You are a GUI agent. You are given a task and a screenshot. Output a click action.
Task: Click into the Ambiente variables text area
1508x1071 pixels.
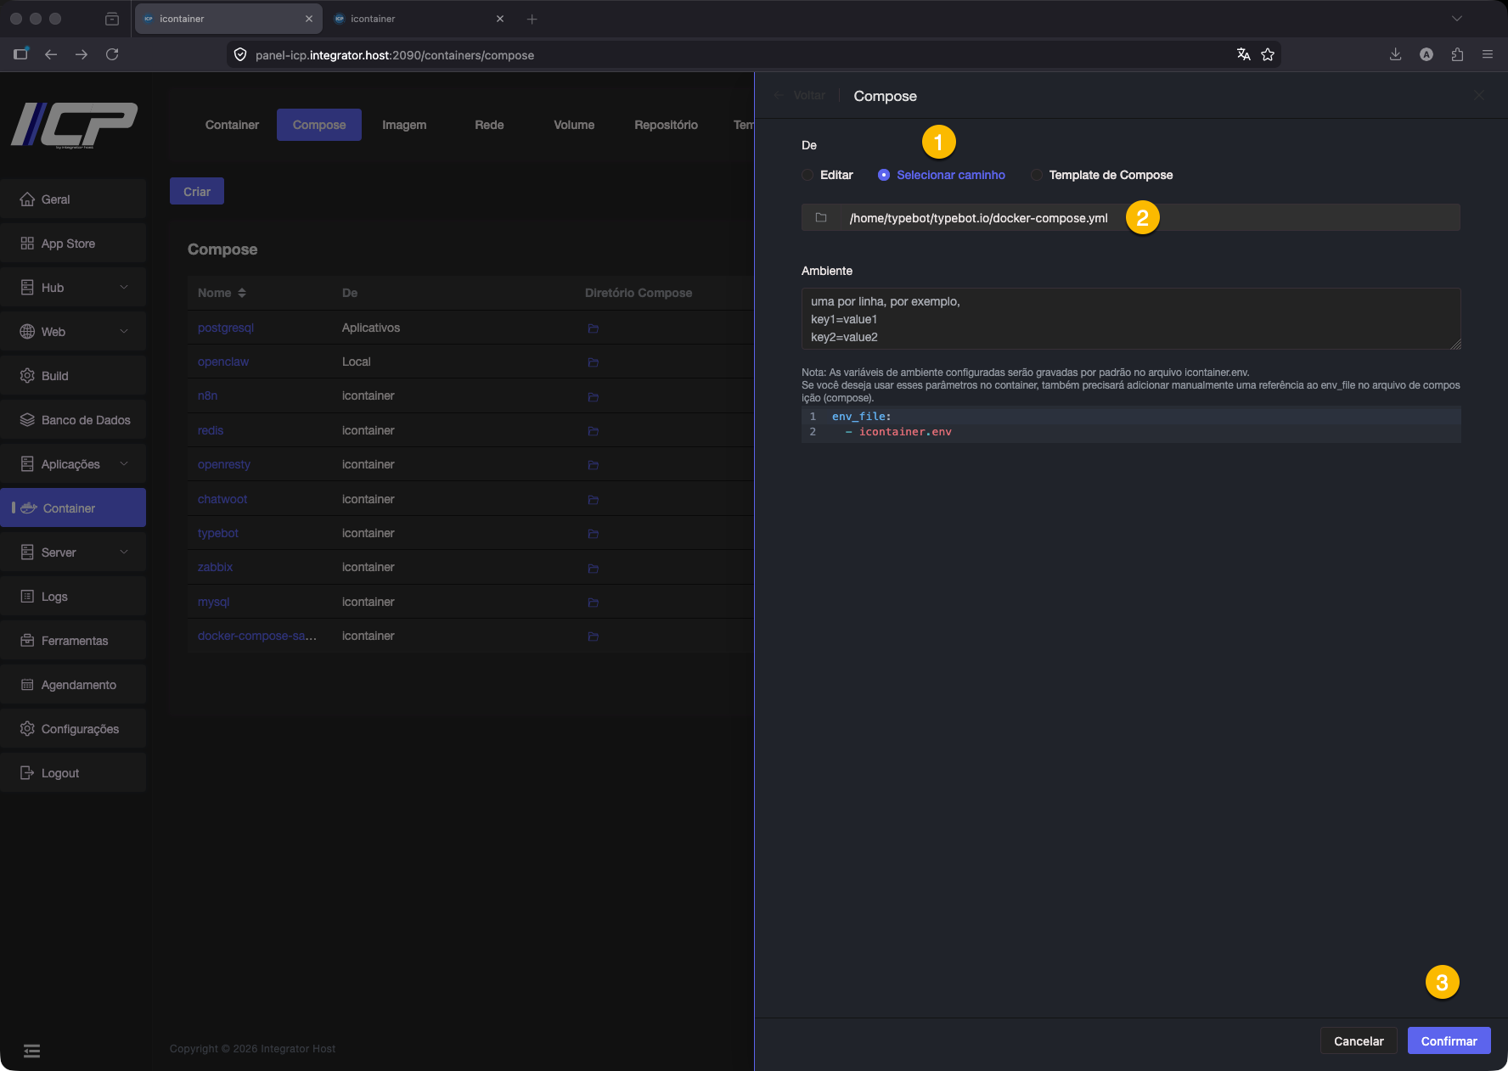click(1129, 319)
